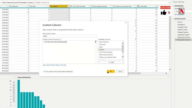This screenshot has width=192, height=108.
Task: Click the thumbs up like icon
Action: [163, 13]
